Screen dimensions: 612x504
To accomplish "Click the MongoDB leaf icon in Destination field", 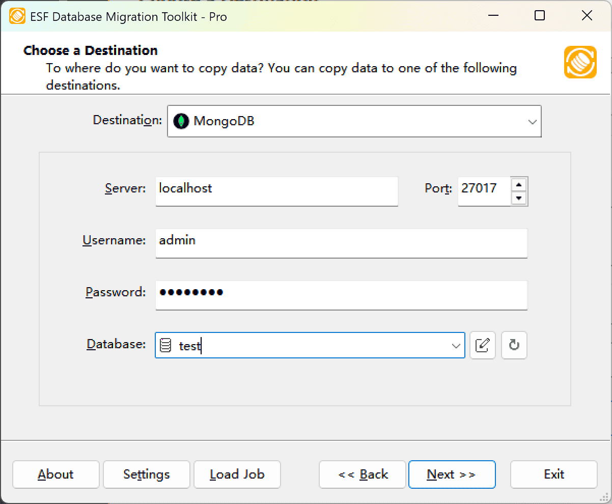I will coord(182,121).
